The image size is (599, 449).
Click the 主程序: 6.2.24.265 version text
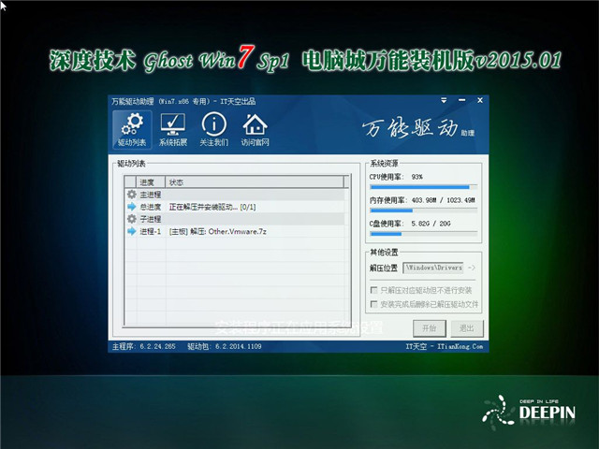(x=143, y=346)
